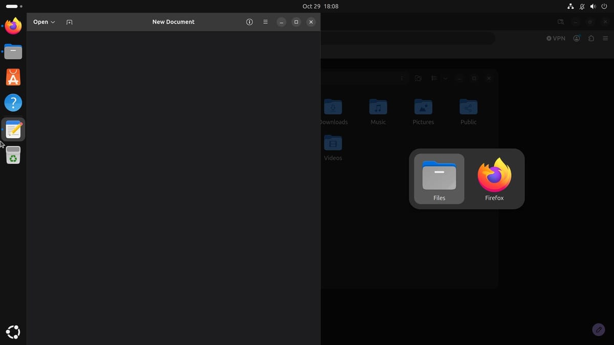Viewport: 614px width, 345px height.
Task: Click the network icon in top bar
Action: (x=571, y=6)
